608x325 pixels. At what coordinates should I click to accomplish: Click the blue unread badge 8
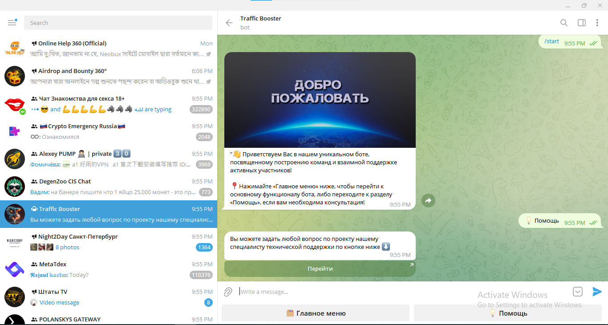tap(208, 303)
